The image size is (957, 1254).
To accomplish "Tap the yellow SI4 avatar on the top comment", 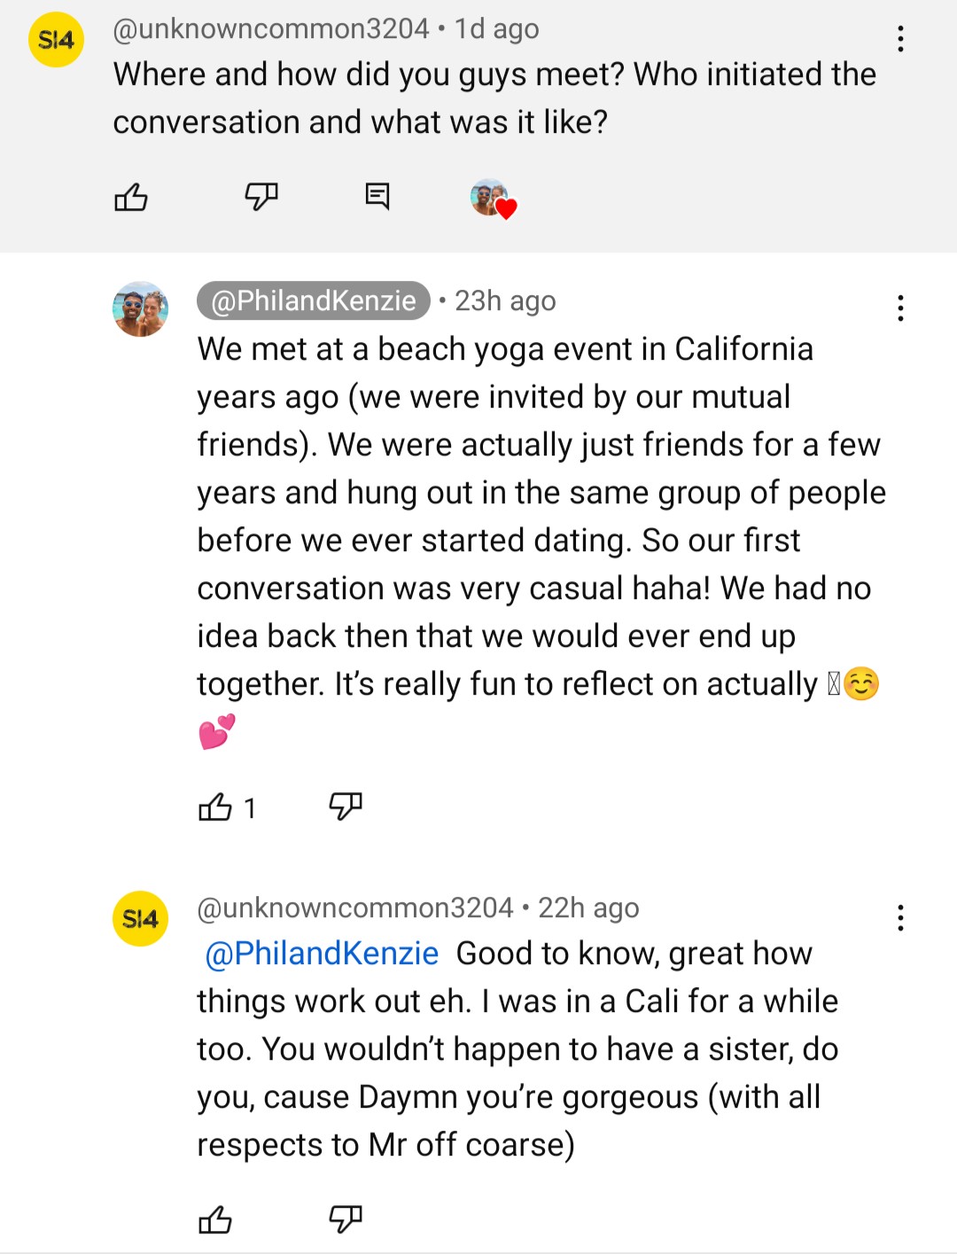I will point(56,40).
